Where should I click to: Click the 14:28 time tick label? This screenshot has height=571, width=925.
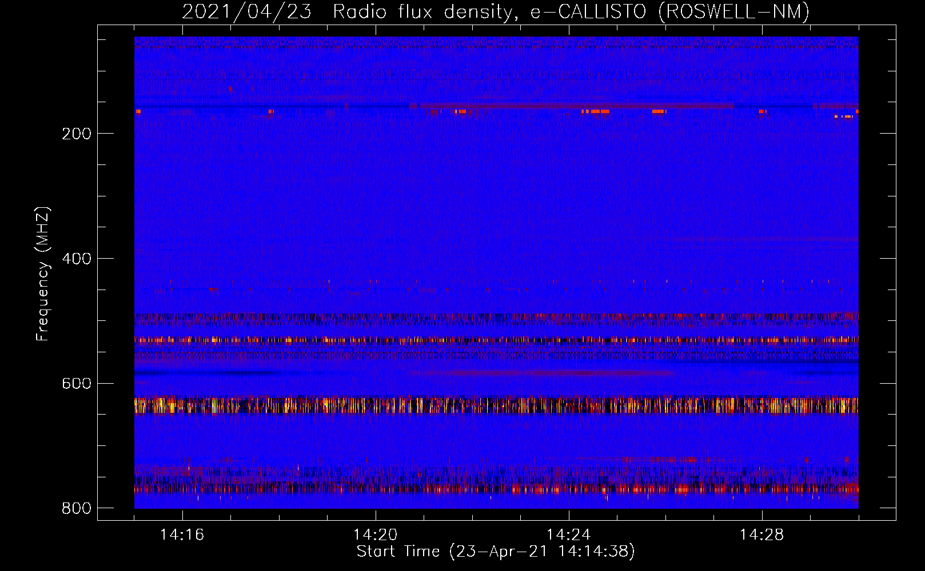coord(761,534)
